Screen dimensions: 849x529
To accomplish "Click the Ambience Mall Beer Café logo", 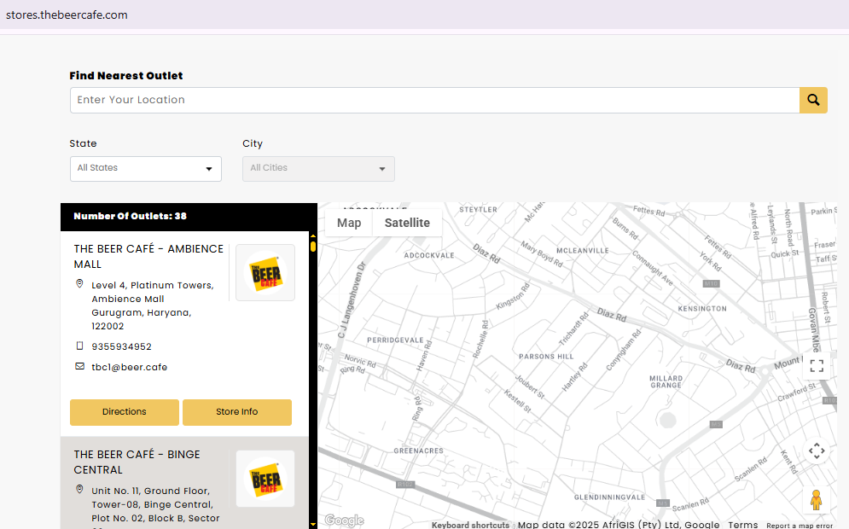I will [x=265, y=272].
